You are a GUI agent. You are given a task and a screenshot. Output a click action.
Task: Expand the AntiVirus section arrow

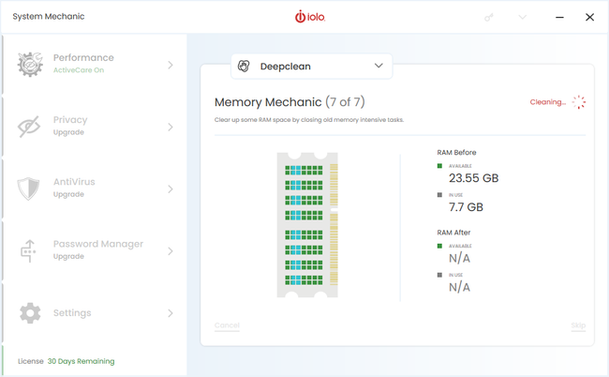coord(171,188)
